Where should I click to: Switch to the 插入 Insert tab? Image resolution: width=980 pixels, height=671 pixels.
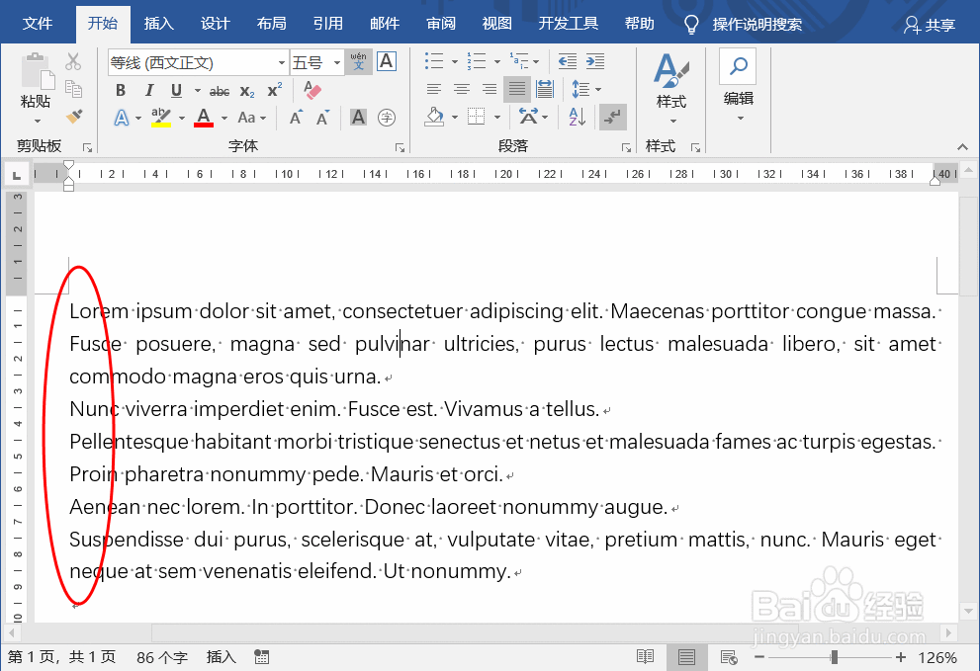click(x=159, y=24)
